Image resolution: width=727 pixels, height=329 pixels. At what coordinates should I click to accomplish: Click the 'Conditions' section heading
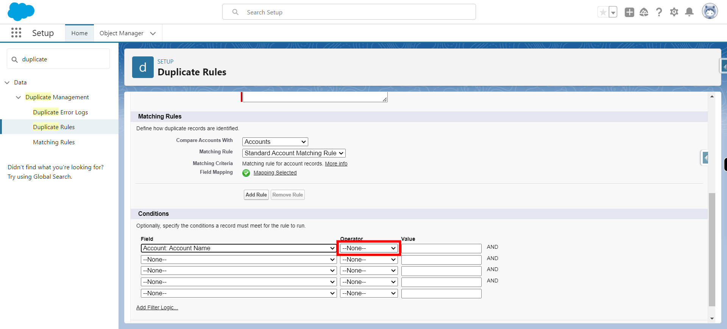click(153, 214)
